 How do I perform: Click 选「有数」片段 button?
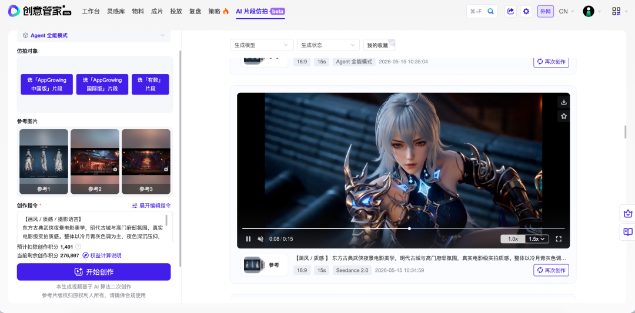click(151, 84)
